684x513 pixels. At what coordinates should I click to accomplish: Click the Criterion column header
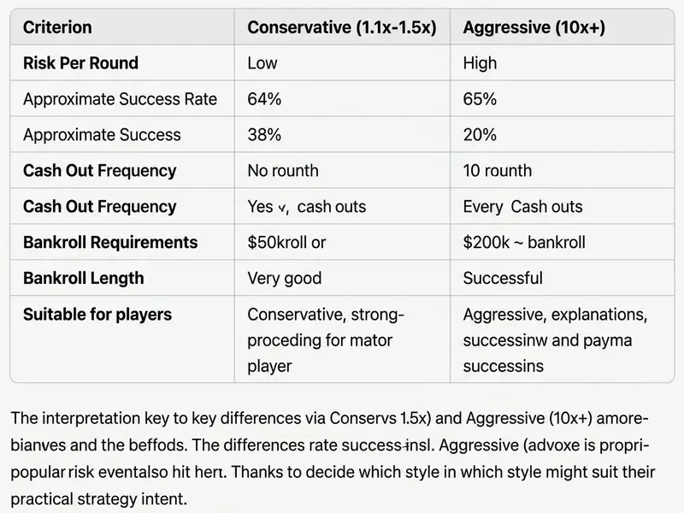coord(57,27)
